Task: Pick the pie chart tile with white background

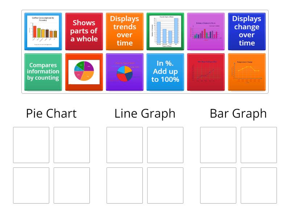Action: click(84, 72)
